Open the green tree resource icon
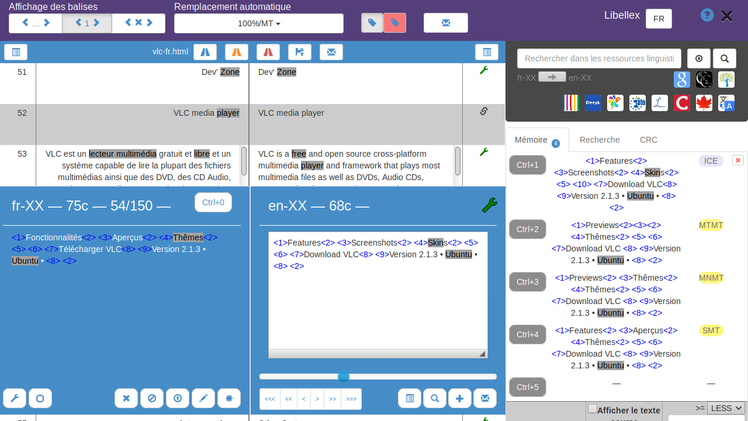Screen dimensions: 748x421 point(726,80)
